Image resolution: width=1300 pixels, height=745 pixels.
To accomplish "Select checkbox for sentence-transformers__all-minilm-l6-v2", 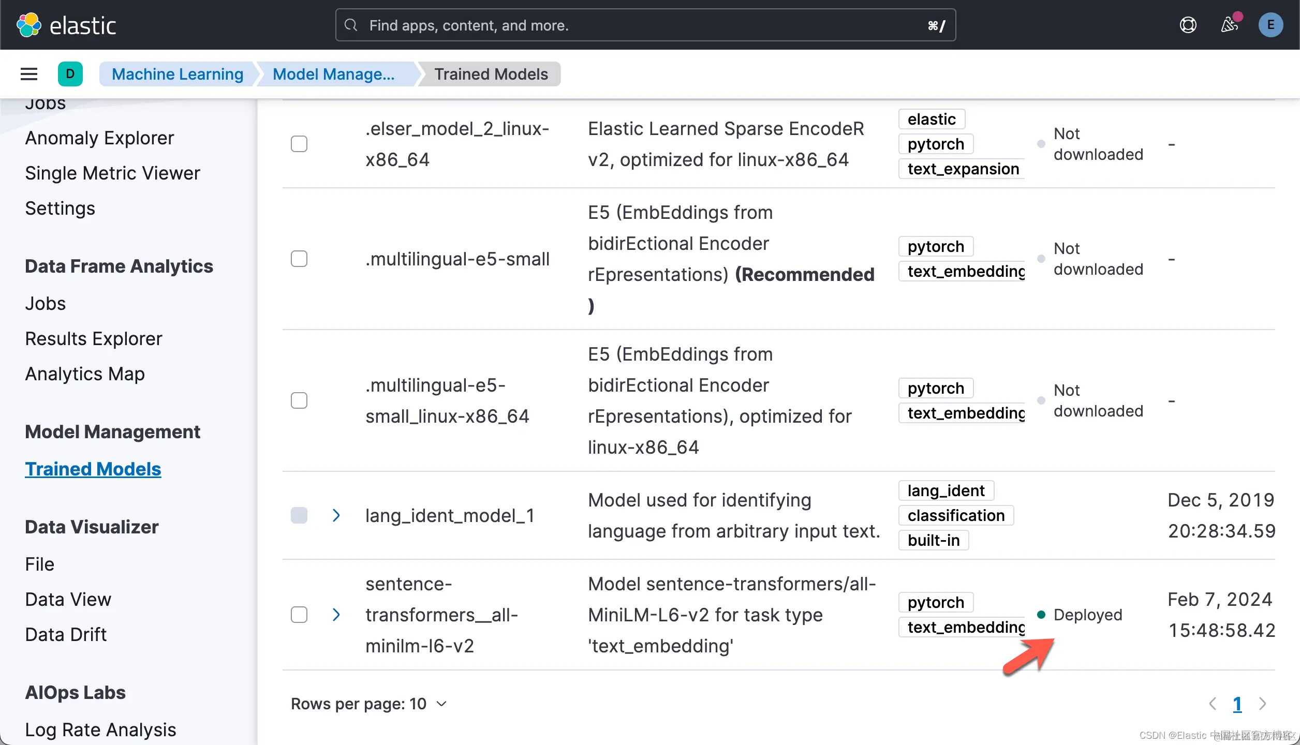I will pyautogui.click(x=299, y=615).
